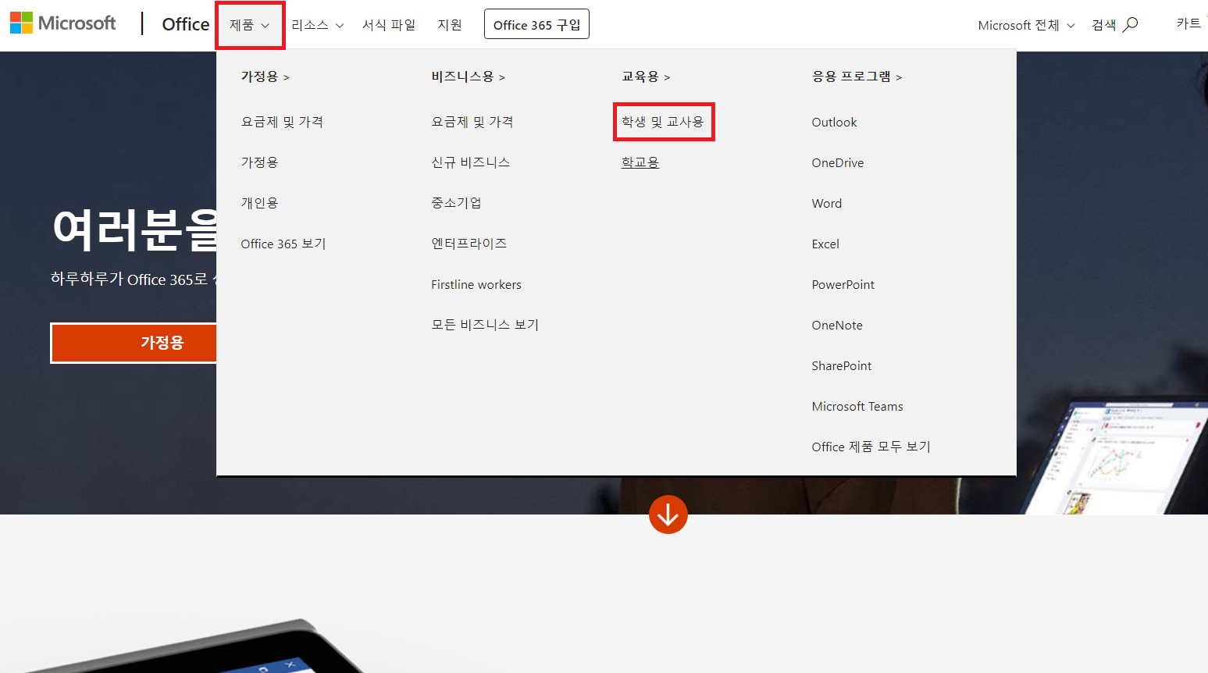Select the 가정용 menu entry below 요금제
The image size is (1208, 673).
259,162
